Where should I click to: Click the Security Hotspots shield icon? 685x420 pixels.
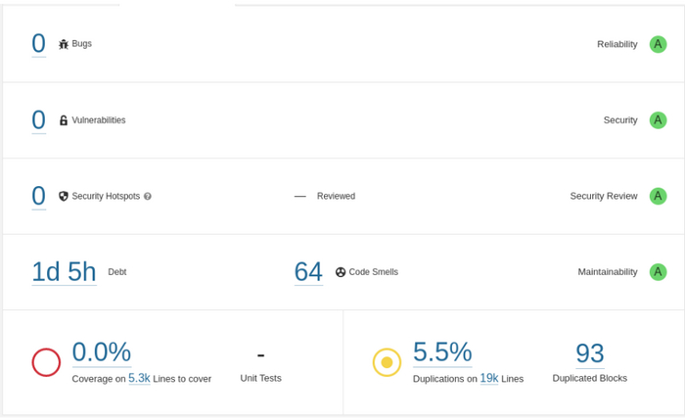coord(64,196)
